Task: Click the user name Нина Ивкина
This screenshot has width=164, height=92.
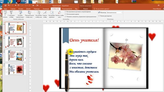Action: (x=157, y=9)
